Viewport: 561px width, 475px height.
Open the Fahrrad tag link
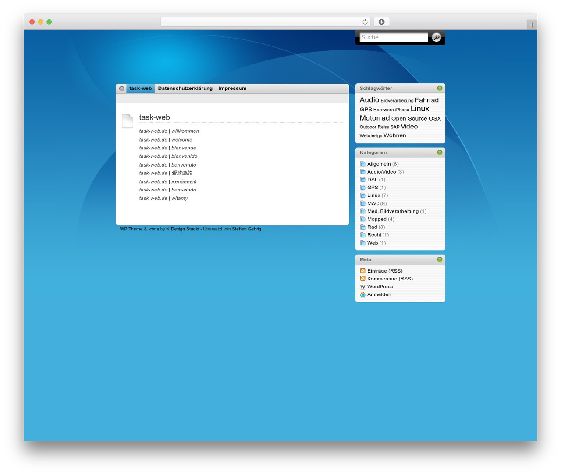pos(427,100)
